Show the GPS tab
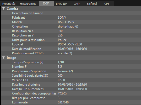Image resolution: width=141 pixels, height=105 pixels. coord(107,4)
